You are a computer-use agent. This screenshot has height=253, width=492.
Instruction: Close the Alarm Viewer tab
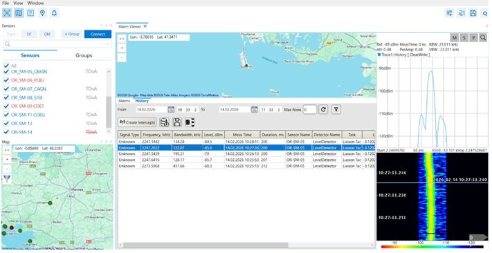click(145, 27)
